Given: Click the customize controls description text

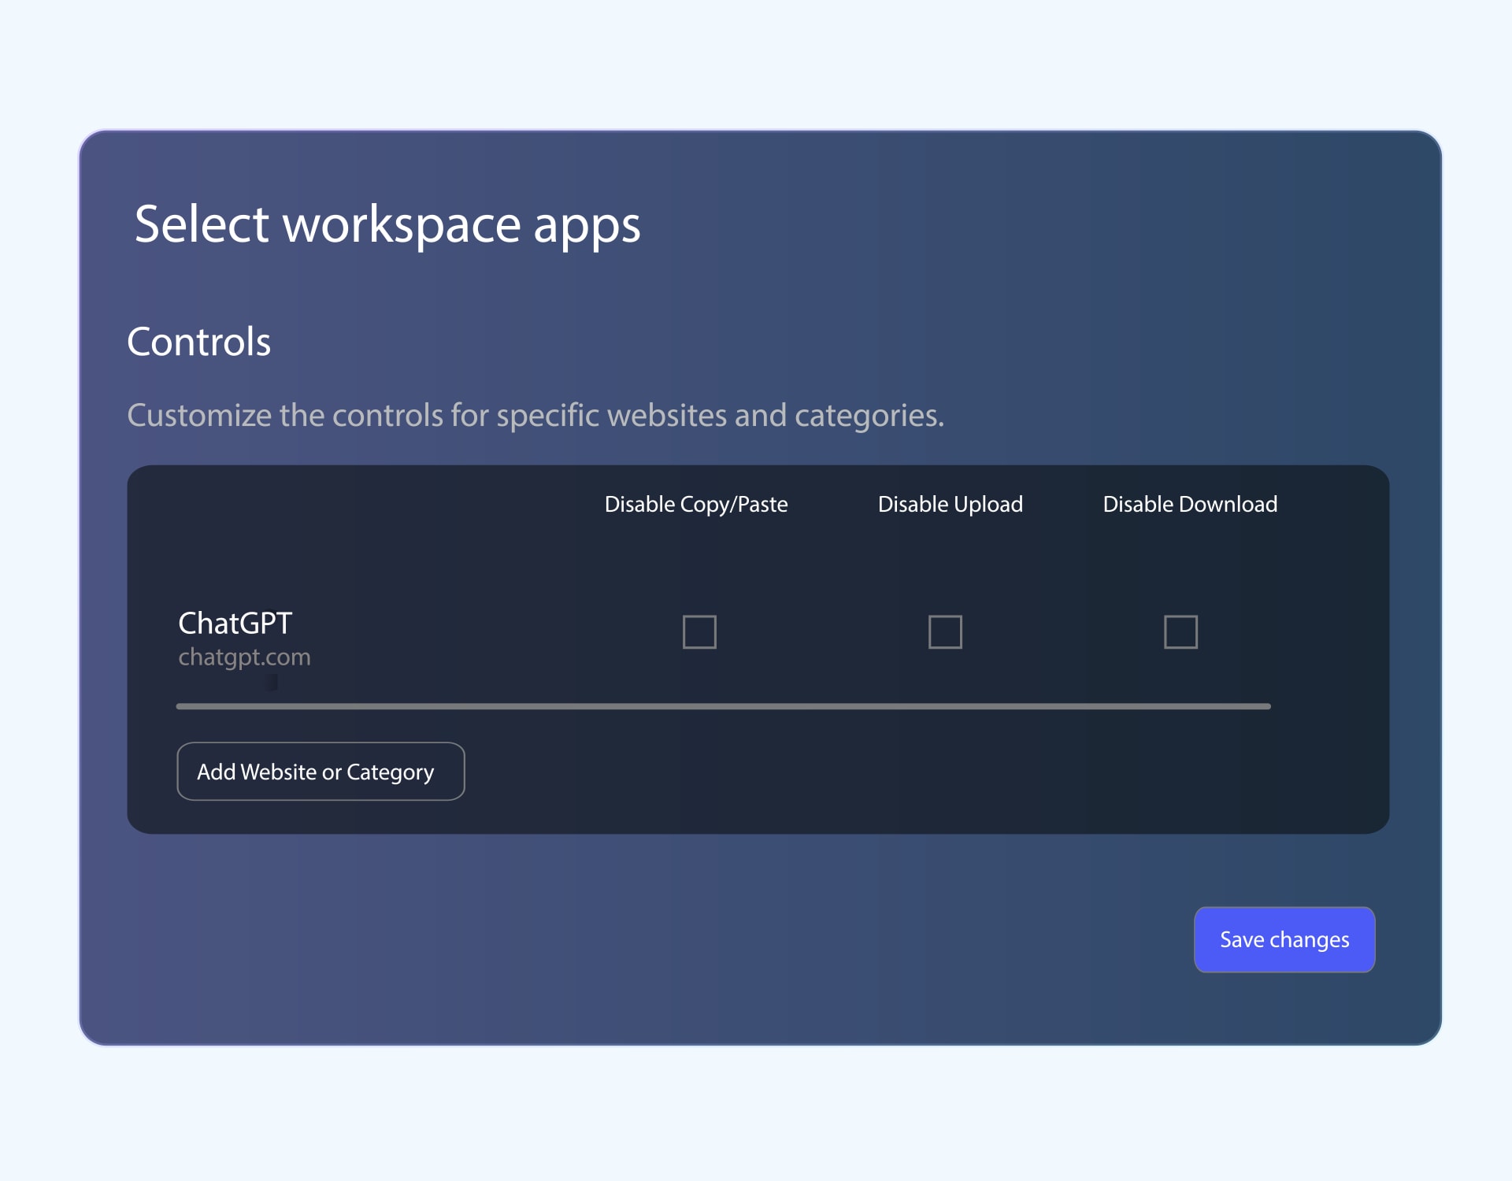Looking at the screenshot, I should pyautogui.click(x=535, y=416).
